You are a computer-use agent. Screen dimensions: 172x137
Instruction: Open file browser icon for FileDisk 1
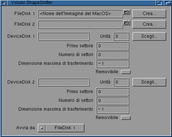[x=127, y=12]
